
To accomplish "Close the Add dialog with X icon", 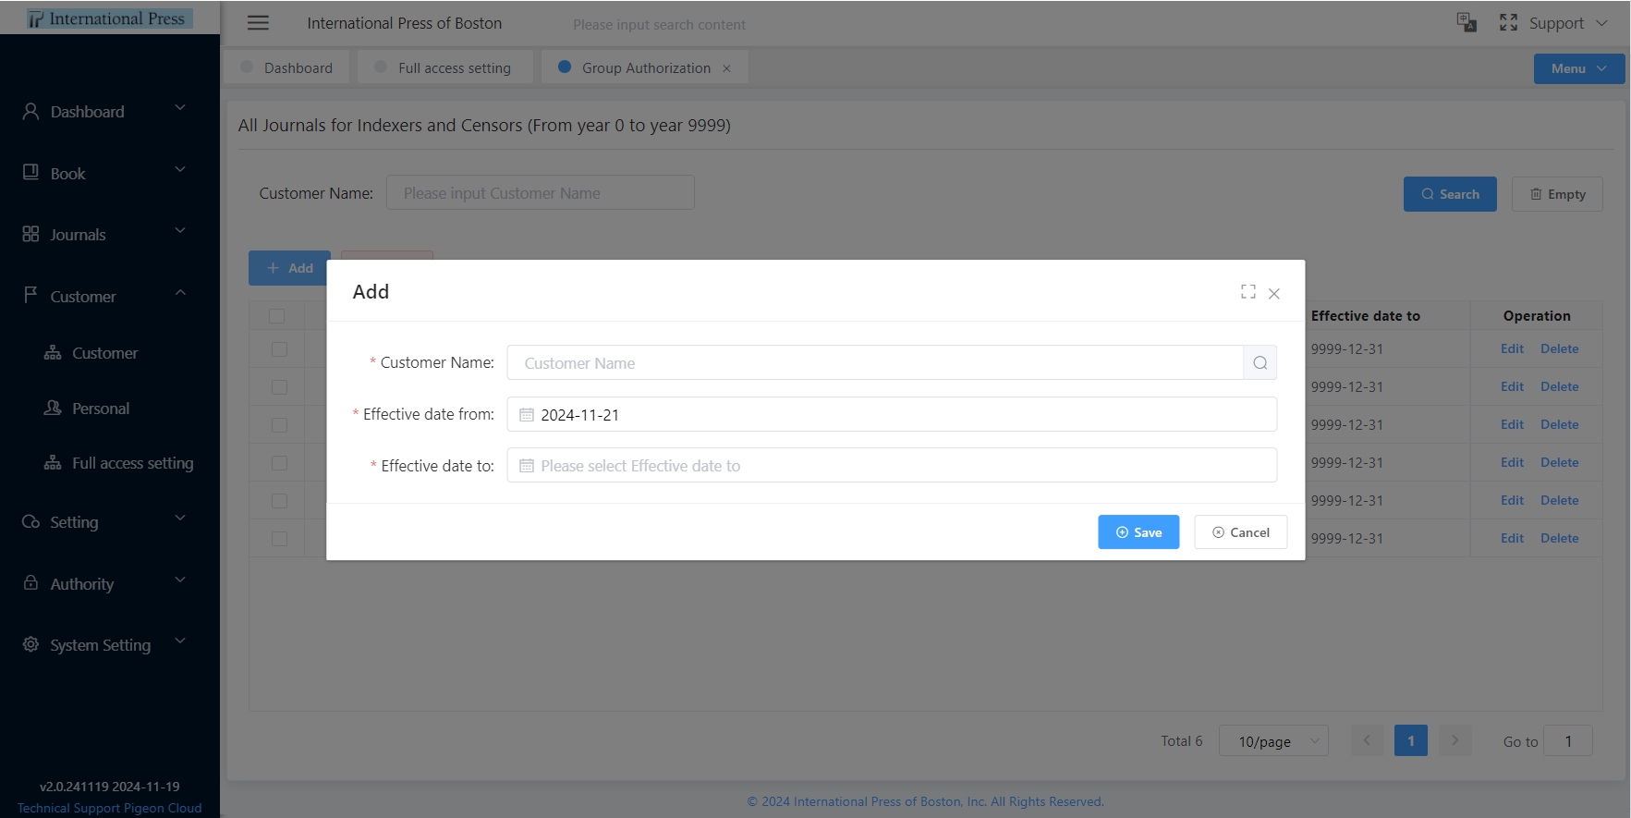I will (1273, 294).
